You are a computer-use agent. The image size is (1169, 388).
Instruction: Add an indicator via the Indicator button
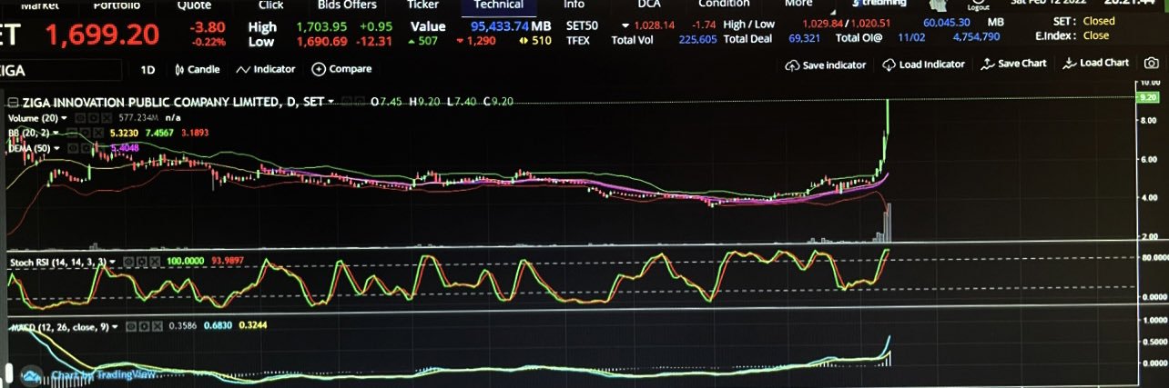[x=265, y=69]
